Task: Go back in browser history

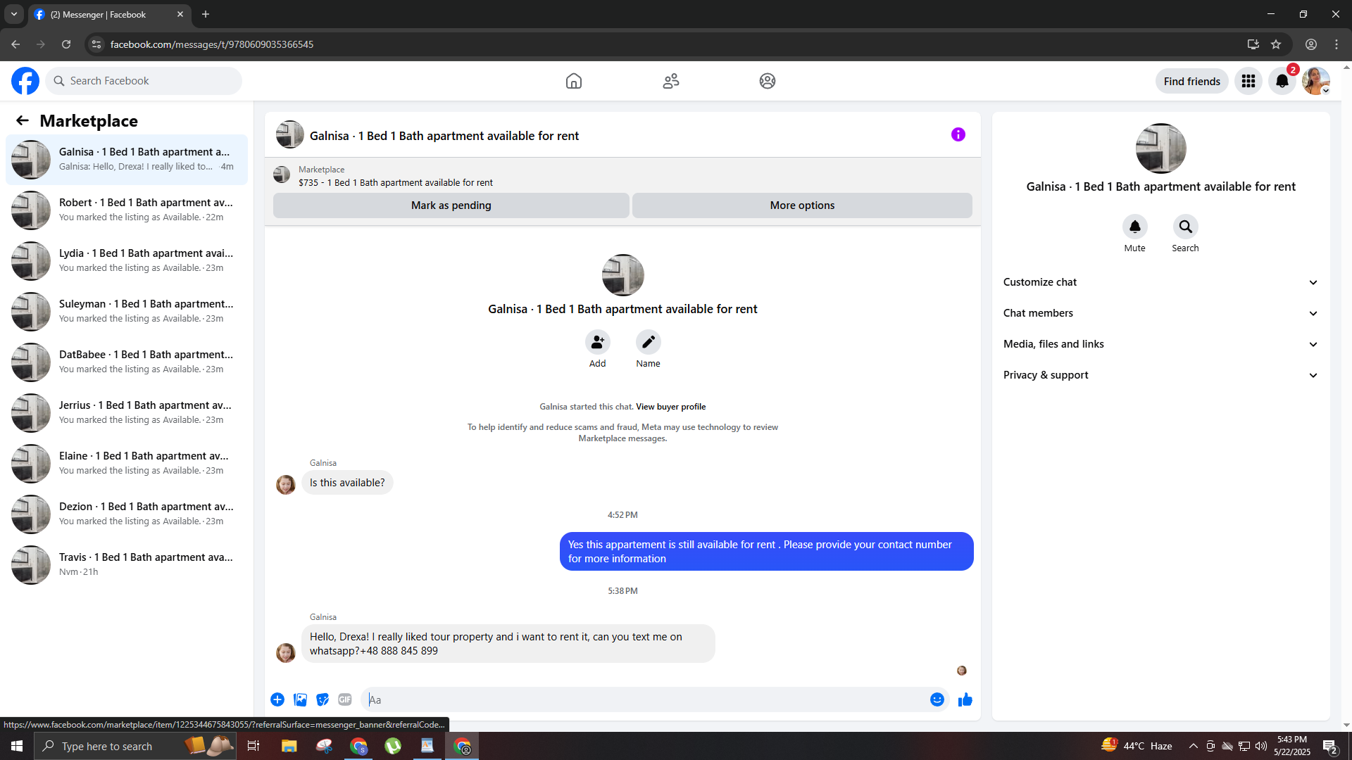Action: tap(15, 44)
